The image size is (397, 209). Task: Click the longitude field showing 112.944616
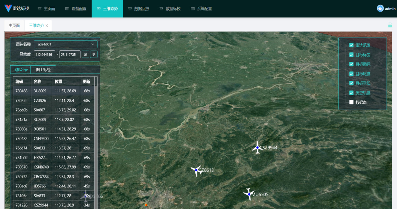click(45, 54)
